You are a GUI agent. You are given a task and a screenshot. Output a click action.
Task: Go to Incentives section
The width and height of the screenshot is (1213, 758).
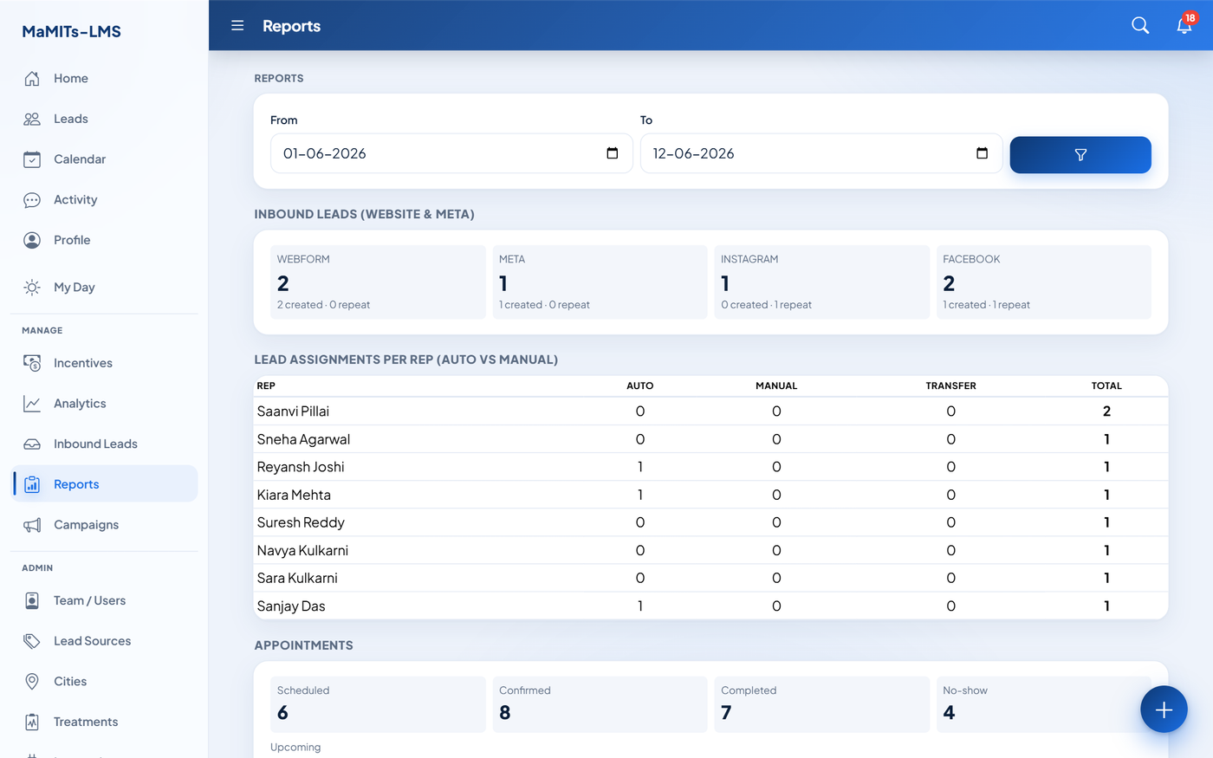tap(104, 363)
